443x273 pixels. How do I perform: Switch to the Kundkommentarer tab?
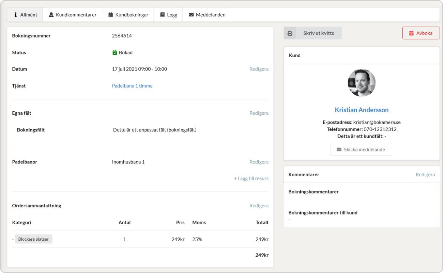(x=72, y=15)
